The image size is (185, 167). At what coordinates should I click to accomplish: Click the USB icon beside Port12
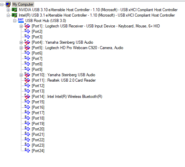(x=27, y=85)
